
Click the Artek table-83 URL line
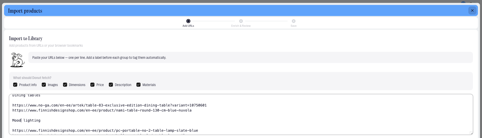(110, 105)
